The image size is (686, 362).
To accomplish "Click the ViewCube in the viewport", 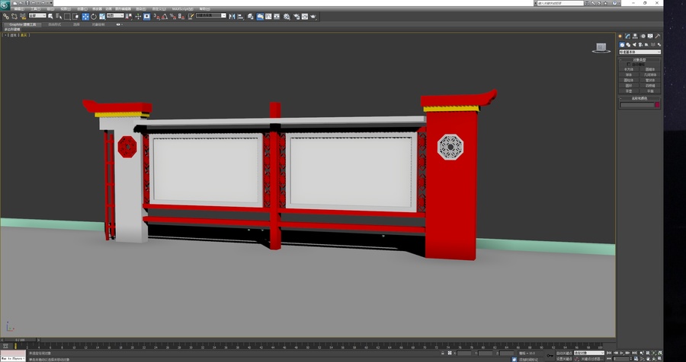I will [x=601, y=48].
